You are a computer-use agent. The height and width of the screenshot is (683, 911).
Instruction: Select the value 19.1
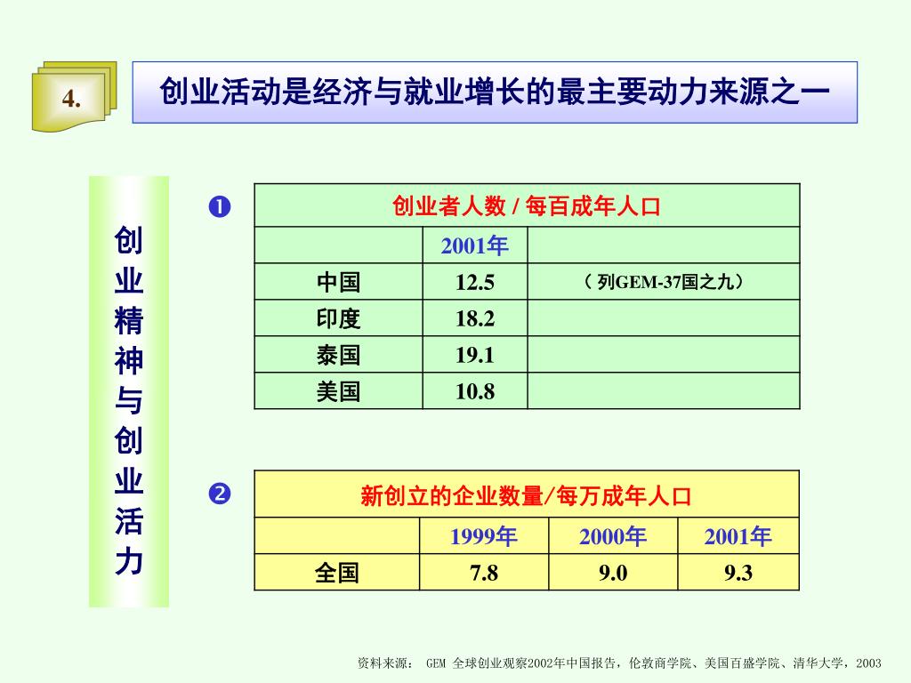pos(475,355)
